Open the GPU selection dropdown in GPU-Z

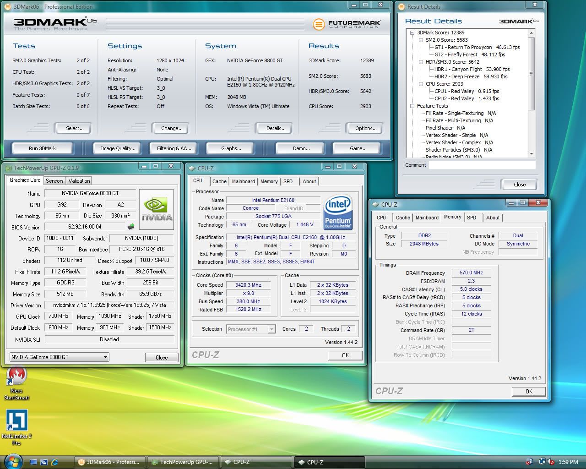105,357
